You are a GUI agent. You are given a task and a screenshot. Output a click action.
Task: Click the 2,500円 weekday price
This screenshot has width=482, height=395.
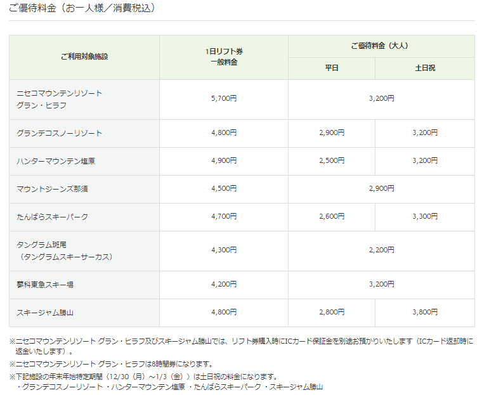[332, 160]
